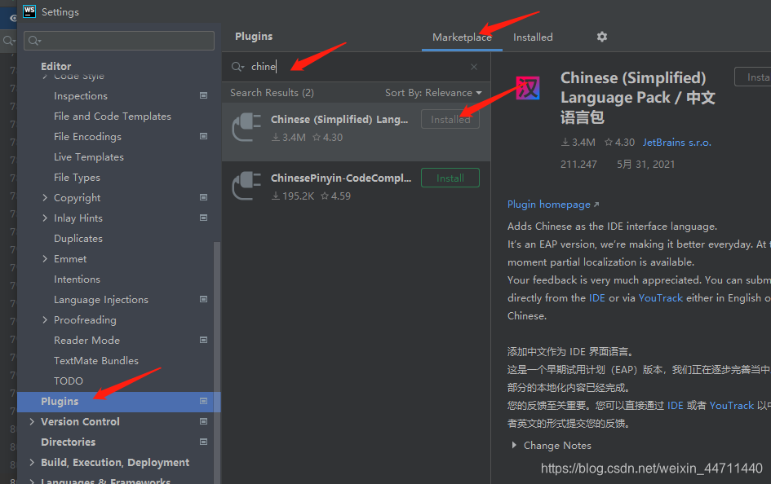Select File and Code Templates
This screenshot has height=484, width=771.
(x=113, y=117)
